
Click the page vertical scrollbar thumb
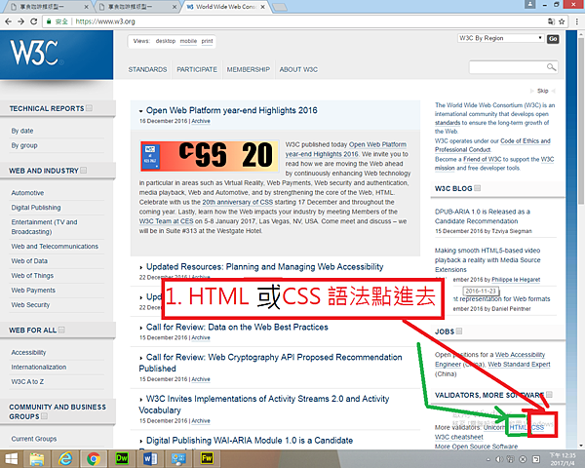[581, 119]
